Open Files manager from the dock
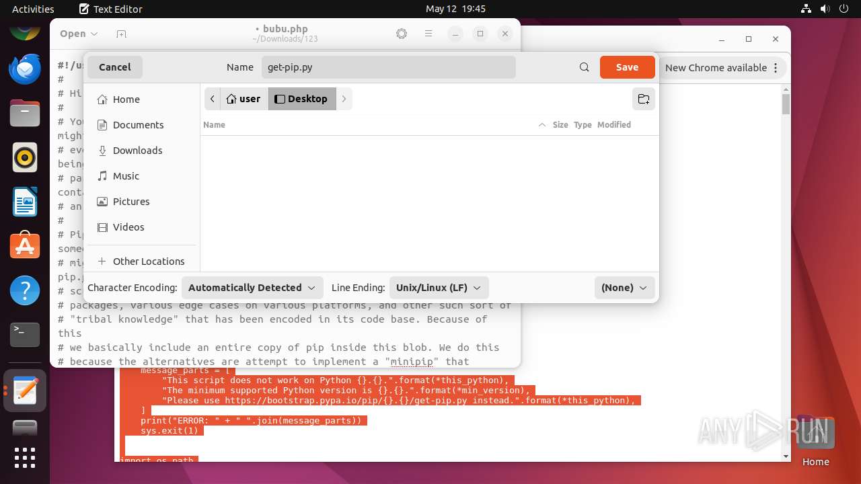 pos(25,113)
